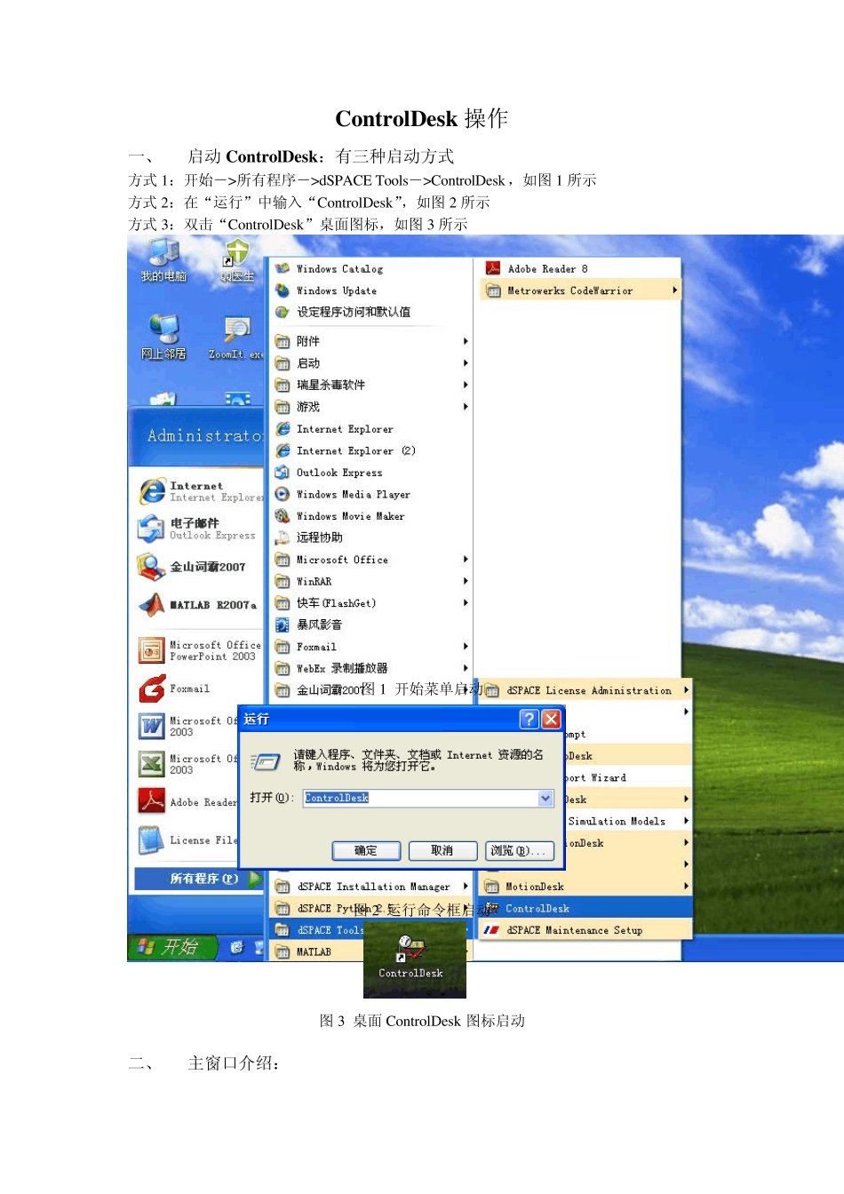
Task: Open Microsoft Office PowerPoint 2003 shortcut
Action: click(201, 650)
